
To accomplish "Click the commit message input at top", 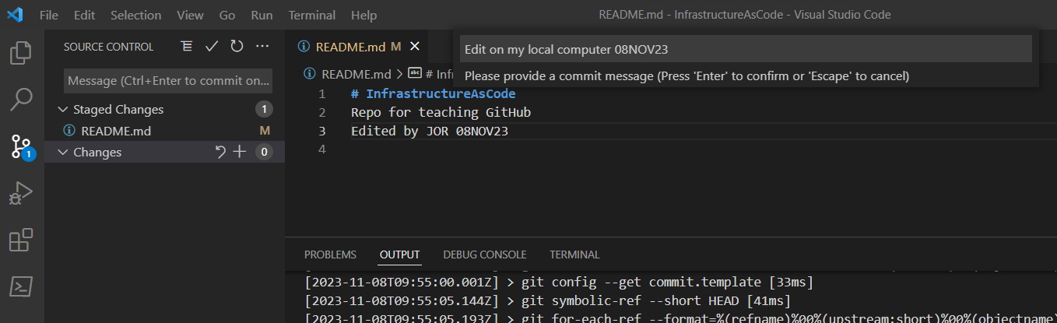I will (745, 49).
